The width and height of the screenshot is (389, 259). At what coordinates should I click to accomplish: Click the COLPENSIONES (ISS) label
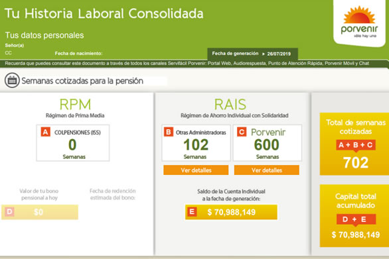(78, 132)
